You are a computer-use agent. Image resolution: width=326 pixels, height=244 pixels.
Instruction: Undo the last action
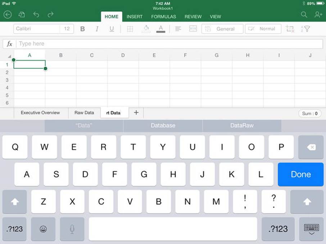pos(36,14)
